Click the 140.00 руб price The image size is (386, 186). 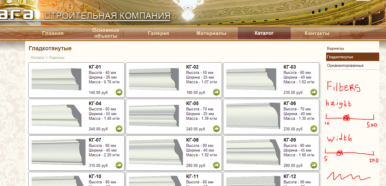click(98, 92)
